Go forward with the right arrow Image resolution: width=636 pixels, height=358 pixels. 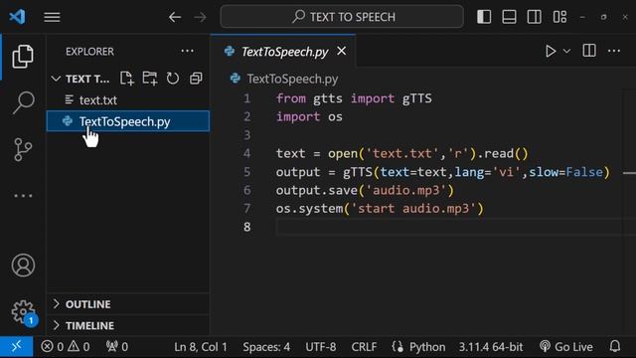(x=200, y=17)
